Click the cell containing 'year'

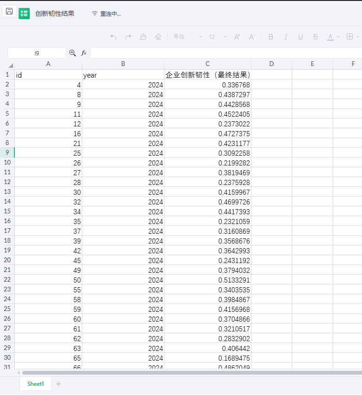[x=123, y=75]
